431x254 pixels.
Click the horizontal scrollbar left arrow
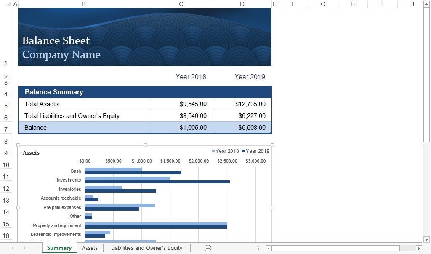coord(269,248)
